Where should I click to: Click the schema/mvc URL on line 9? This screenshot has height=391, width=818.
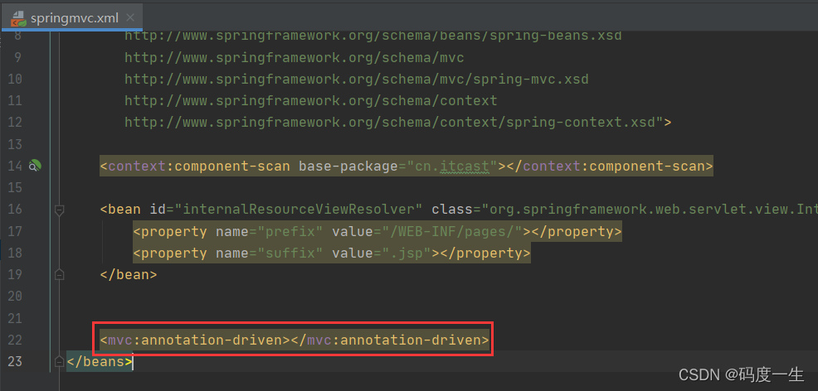tap(294, 58)
